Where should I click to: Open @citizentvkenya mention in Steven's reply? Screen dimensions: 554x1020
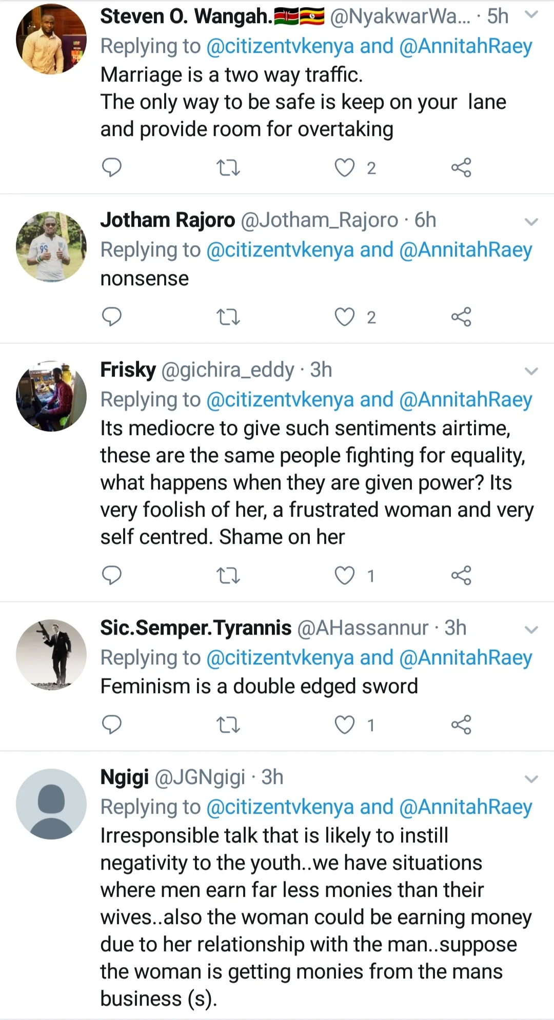[280, 46]
